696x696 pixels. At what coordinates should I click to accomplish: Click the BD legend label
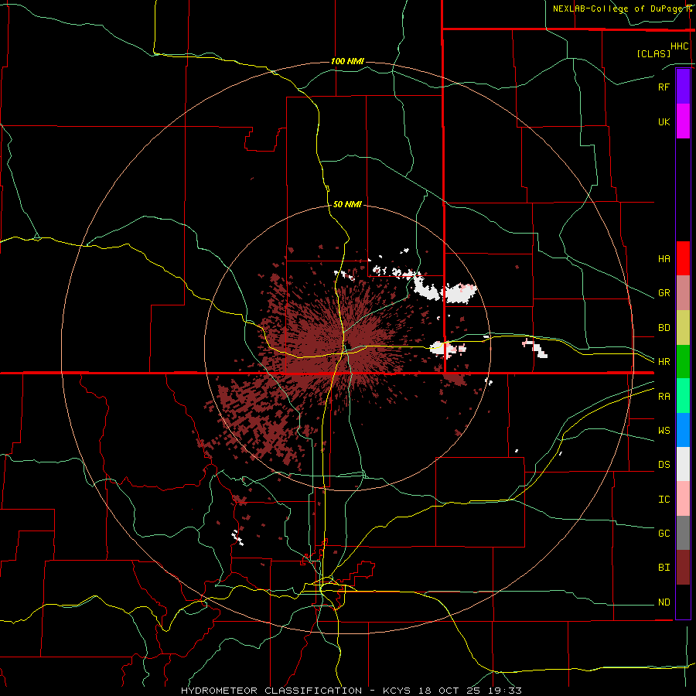point(664,328)
